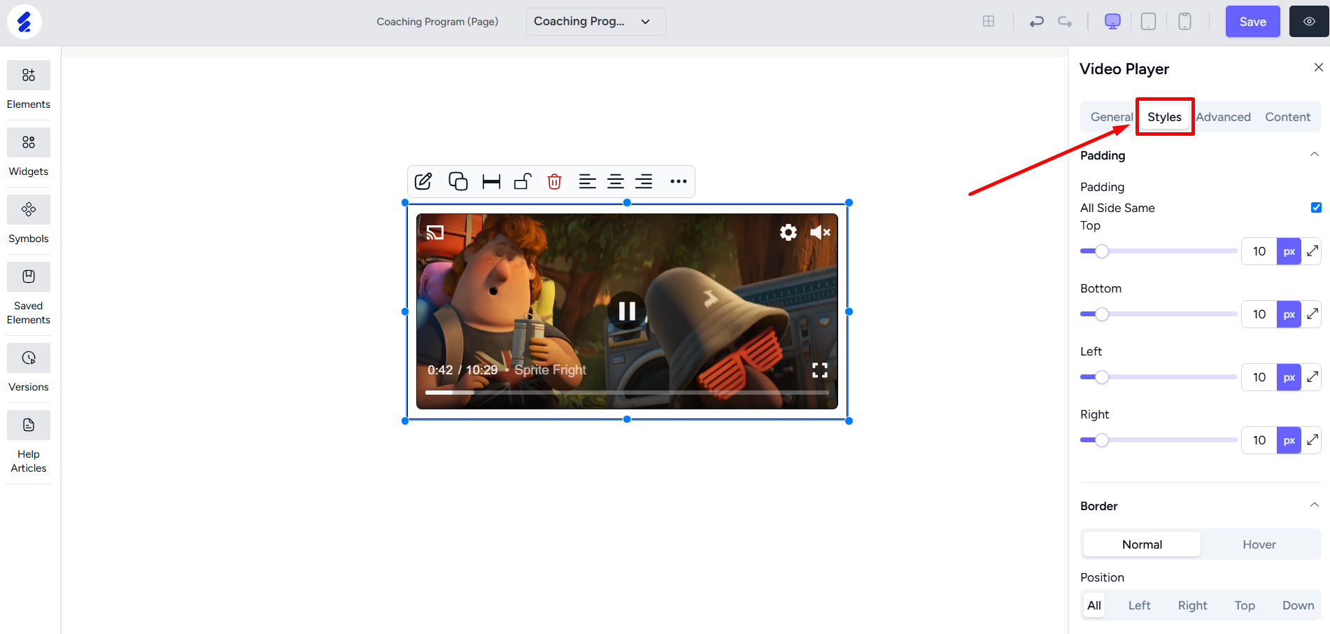
Task: Click the app logo in top-left
Action: (24, 22)
